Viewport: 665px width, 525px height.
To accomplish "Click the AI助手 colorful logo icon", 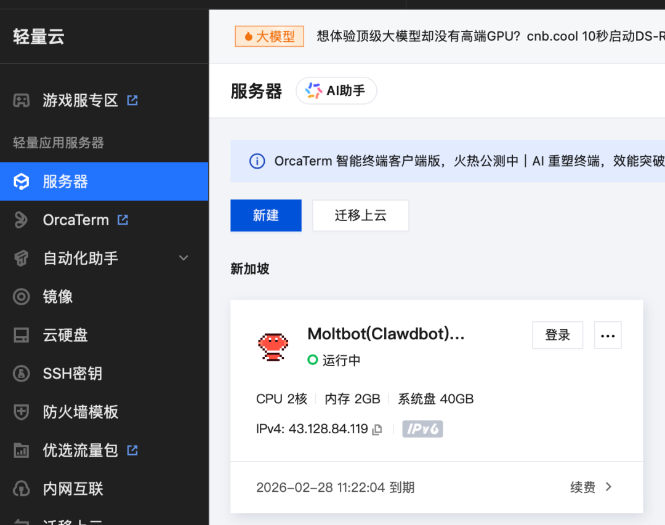I will [x=314, y=90].
